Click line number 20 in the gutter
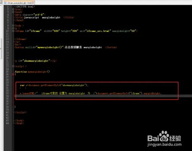 (7, 58)
